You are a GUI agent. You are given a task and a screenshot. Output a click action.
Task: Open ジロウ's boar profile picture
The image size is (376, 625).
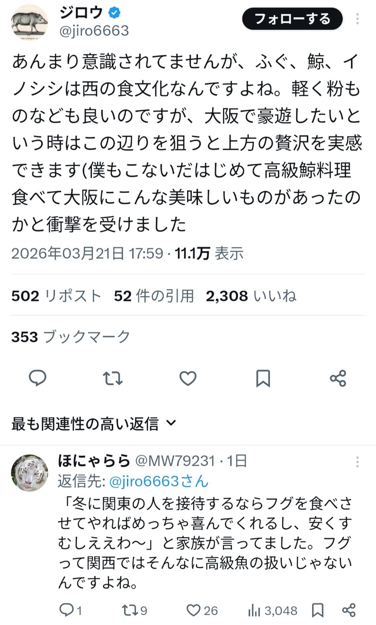tap(30, 22)
